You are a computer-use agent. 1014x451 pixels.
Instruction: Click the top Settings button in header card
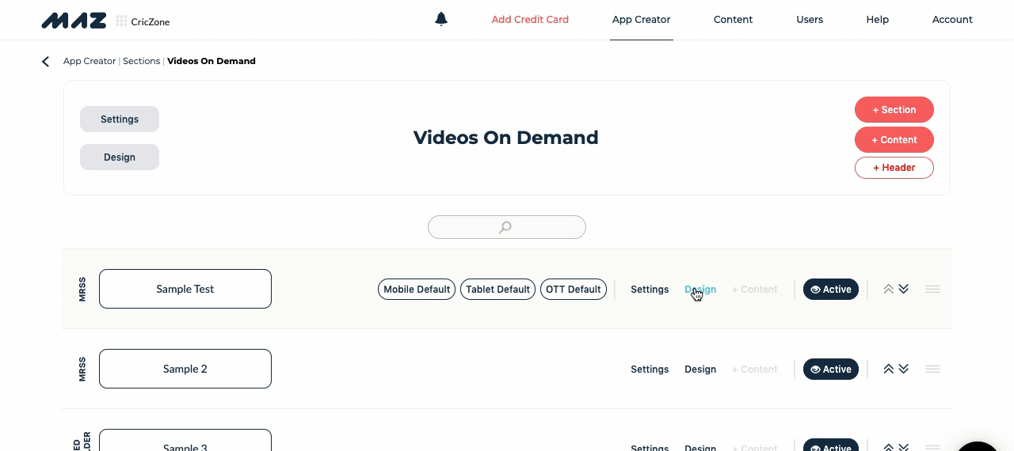click(x=120, y=119)
